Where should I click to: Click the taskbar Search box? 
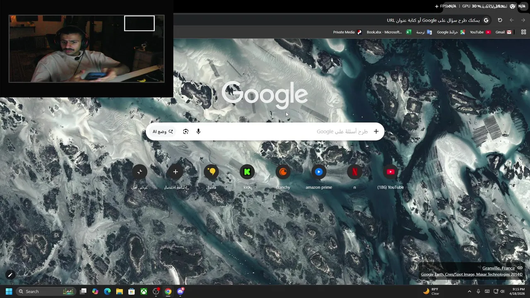[46, 291]
